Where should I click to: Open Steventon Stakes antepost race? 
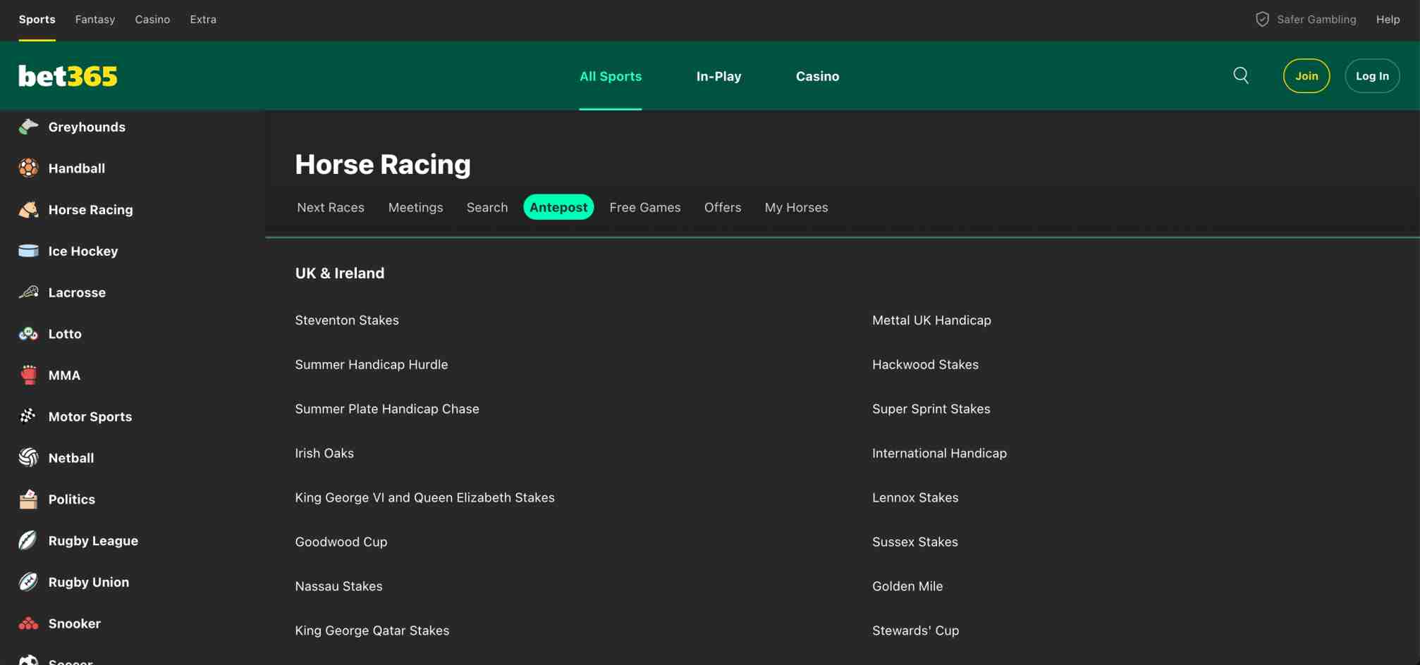click(x=347, y=320)
